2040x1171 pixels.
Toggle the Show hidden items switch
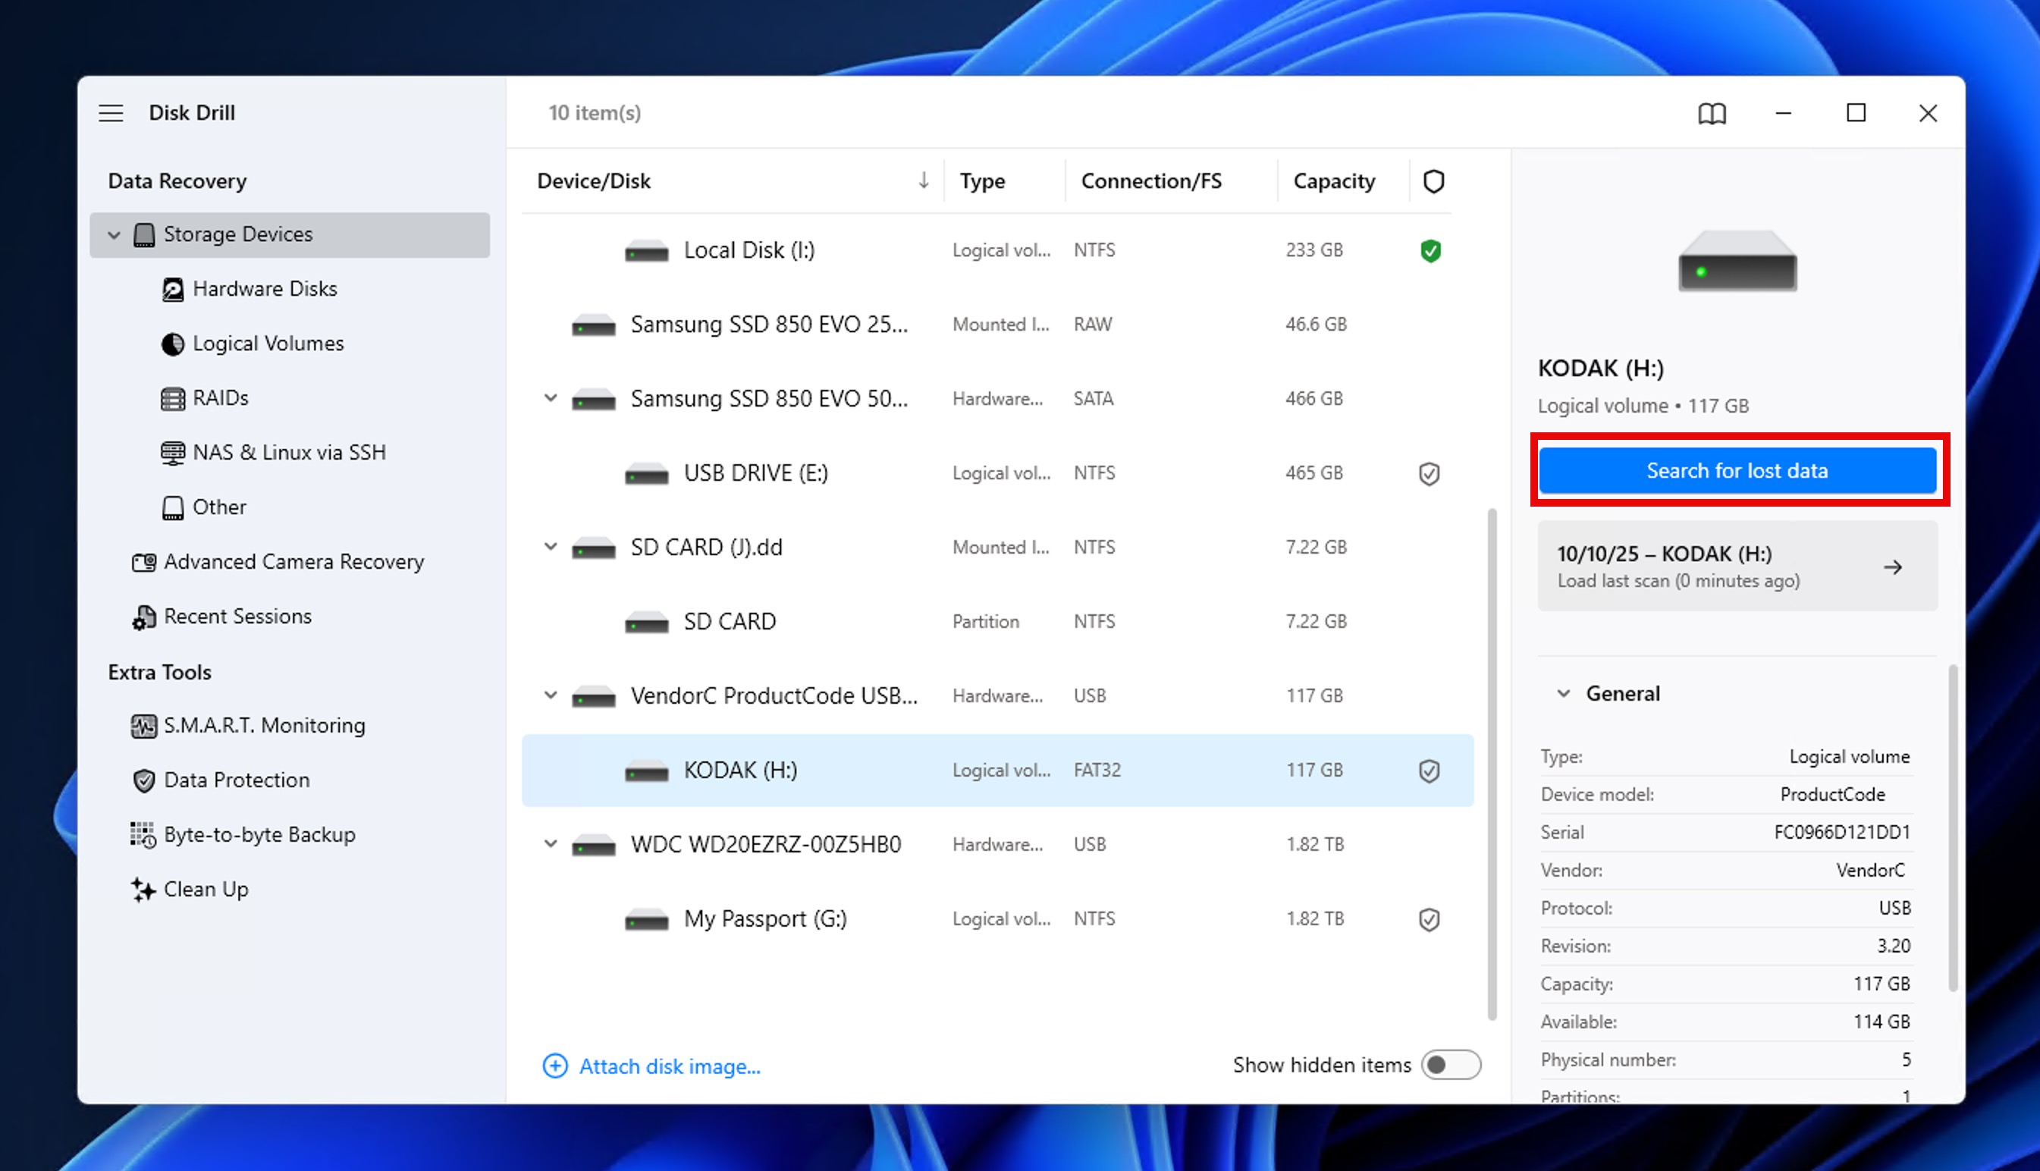1450,1065
